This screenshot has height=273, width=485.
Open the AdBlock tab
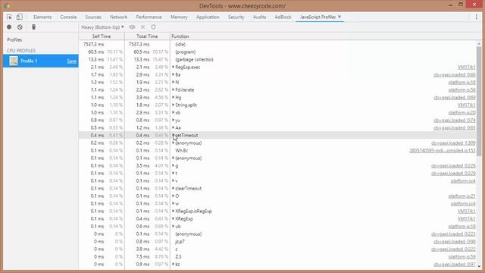pos(283,17)
